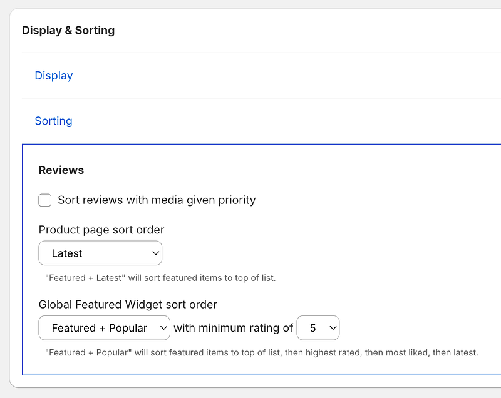Click the Display & Sorting heading

(x=68, y=30)
